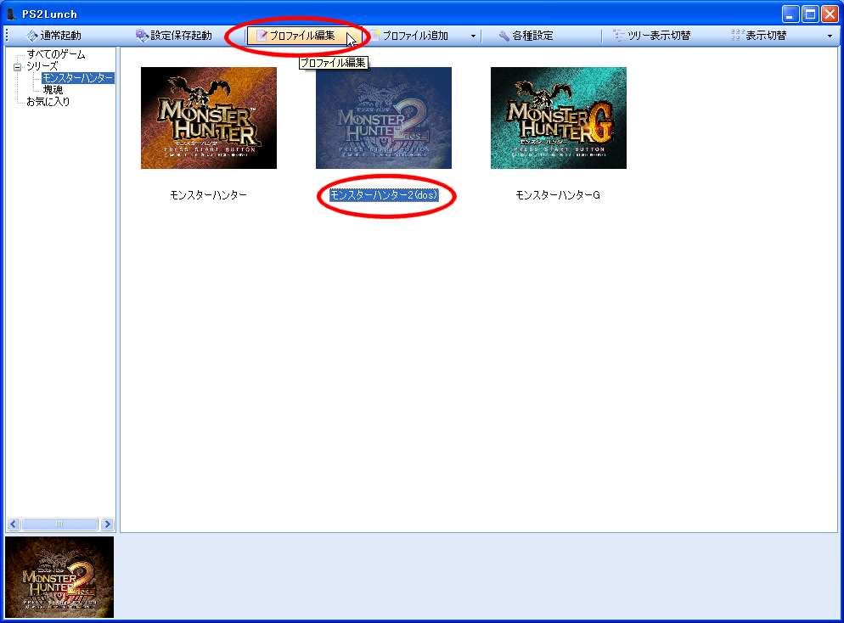The width and height of the screenshot is (844, 623).
Task: Select the Monster Hunter G teal thumbnail
Action: tap(559, 118)
